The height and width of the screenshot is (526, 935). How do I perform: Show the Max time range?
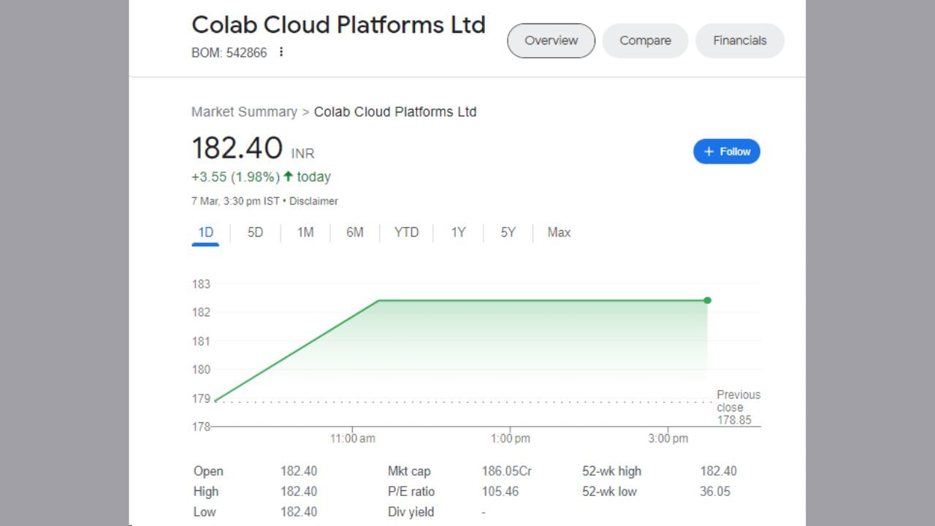(559, 232)
